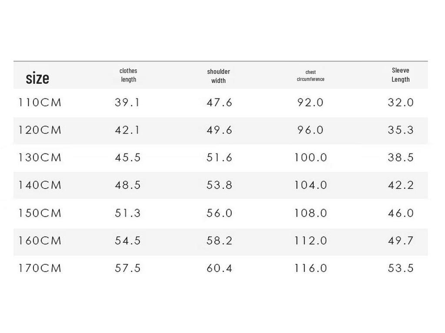Select the 170CM size row label
The height and width of the screenshot is (333, 445).
point(40,268)
